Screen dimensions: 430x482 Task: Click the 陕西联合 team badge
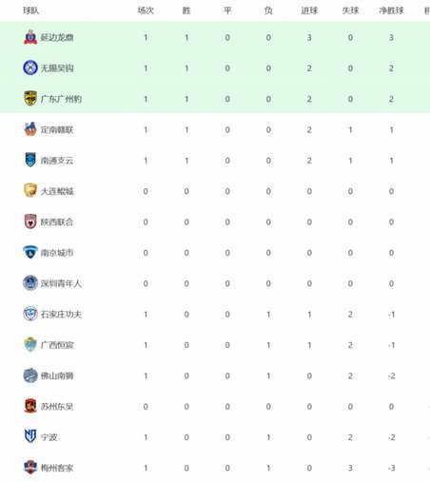30,222
